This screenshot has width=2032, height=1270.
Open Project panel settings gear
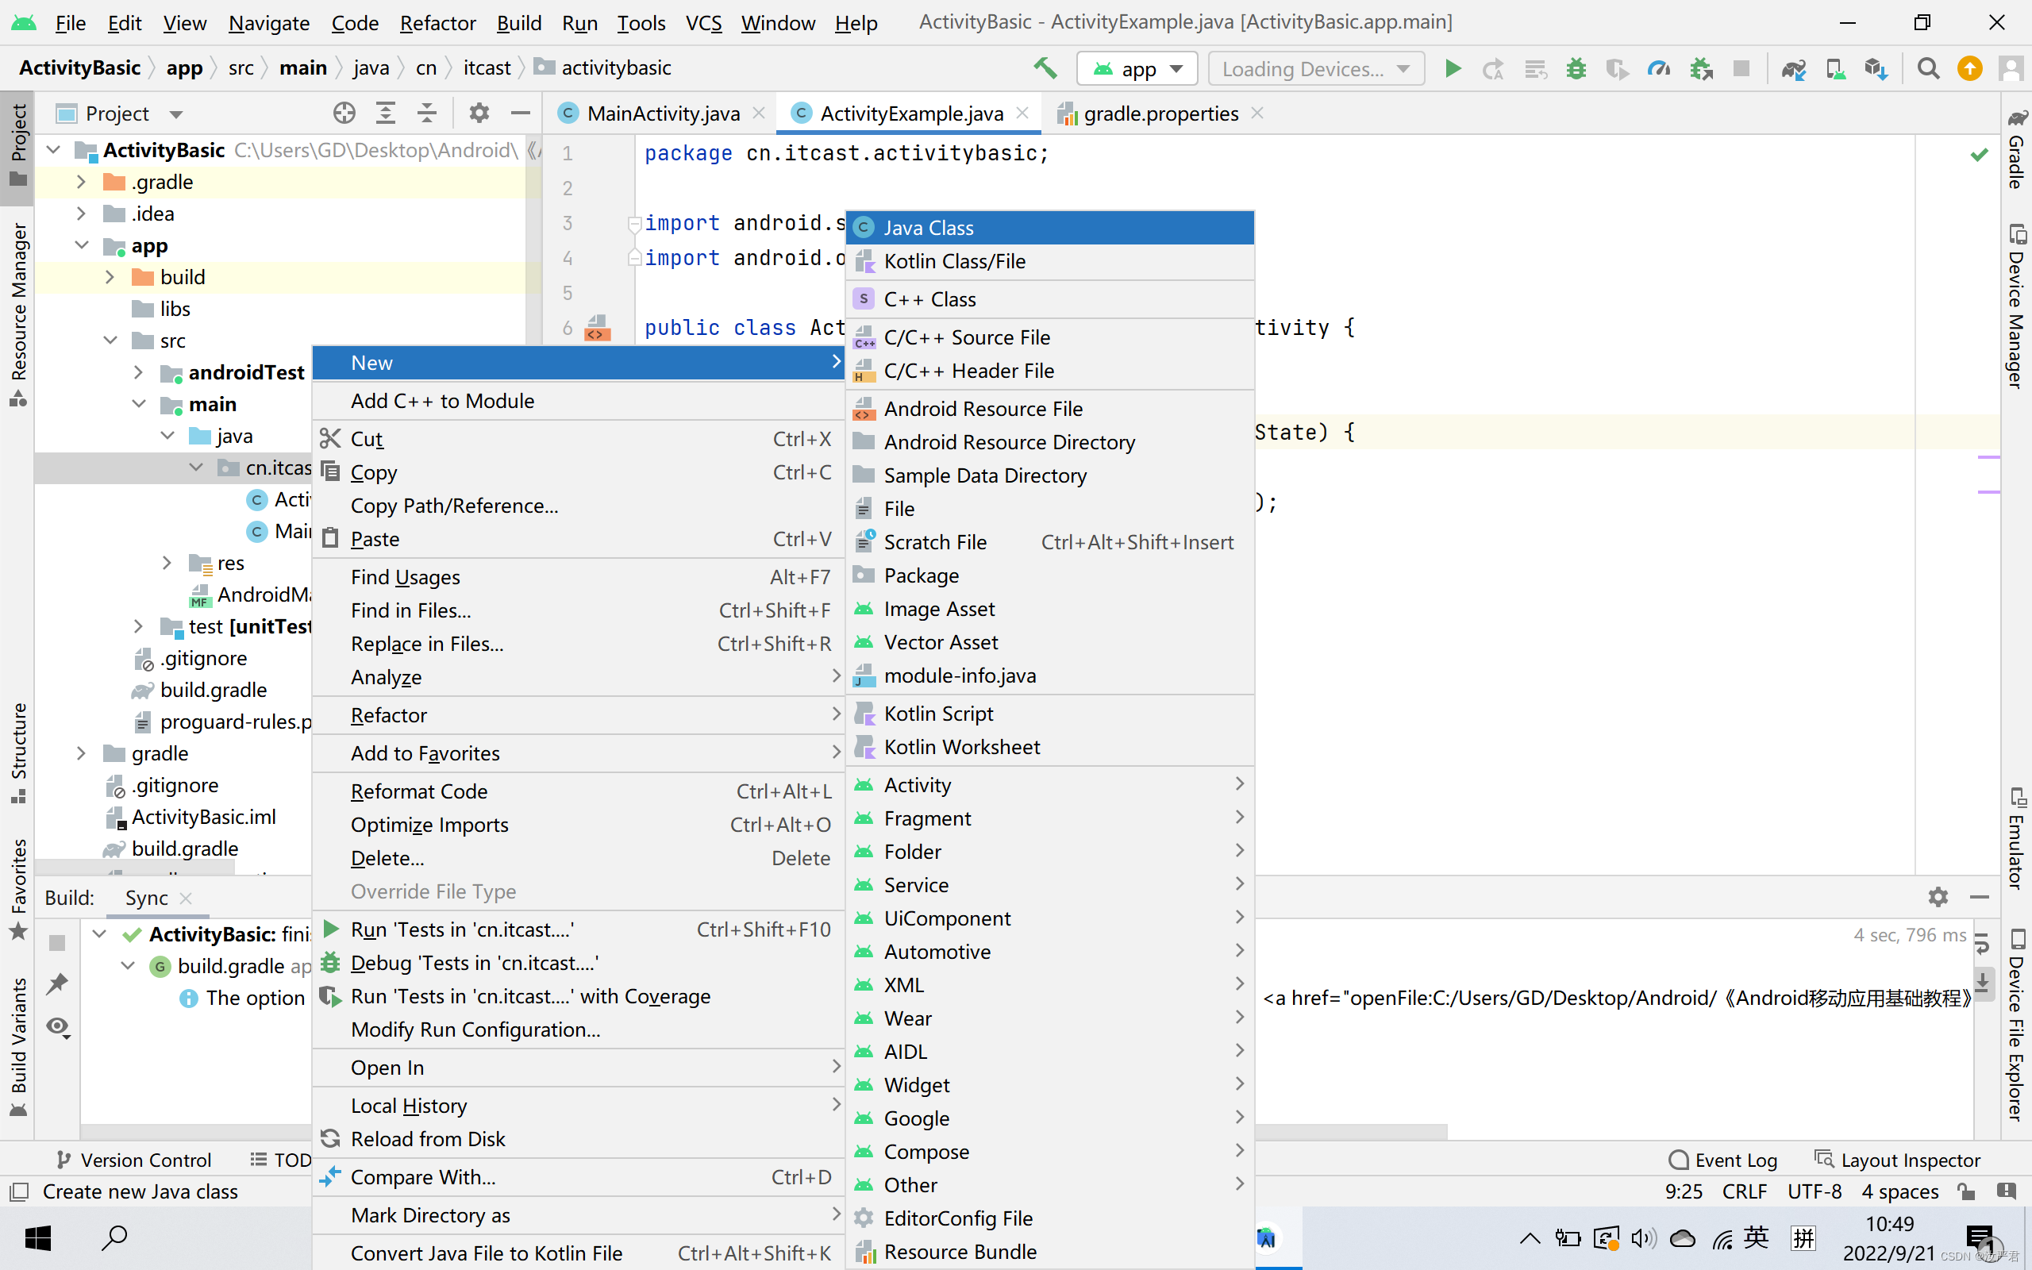click(x=479, y=113)
